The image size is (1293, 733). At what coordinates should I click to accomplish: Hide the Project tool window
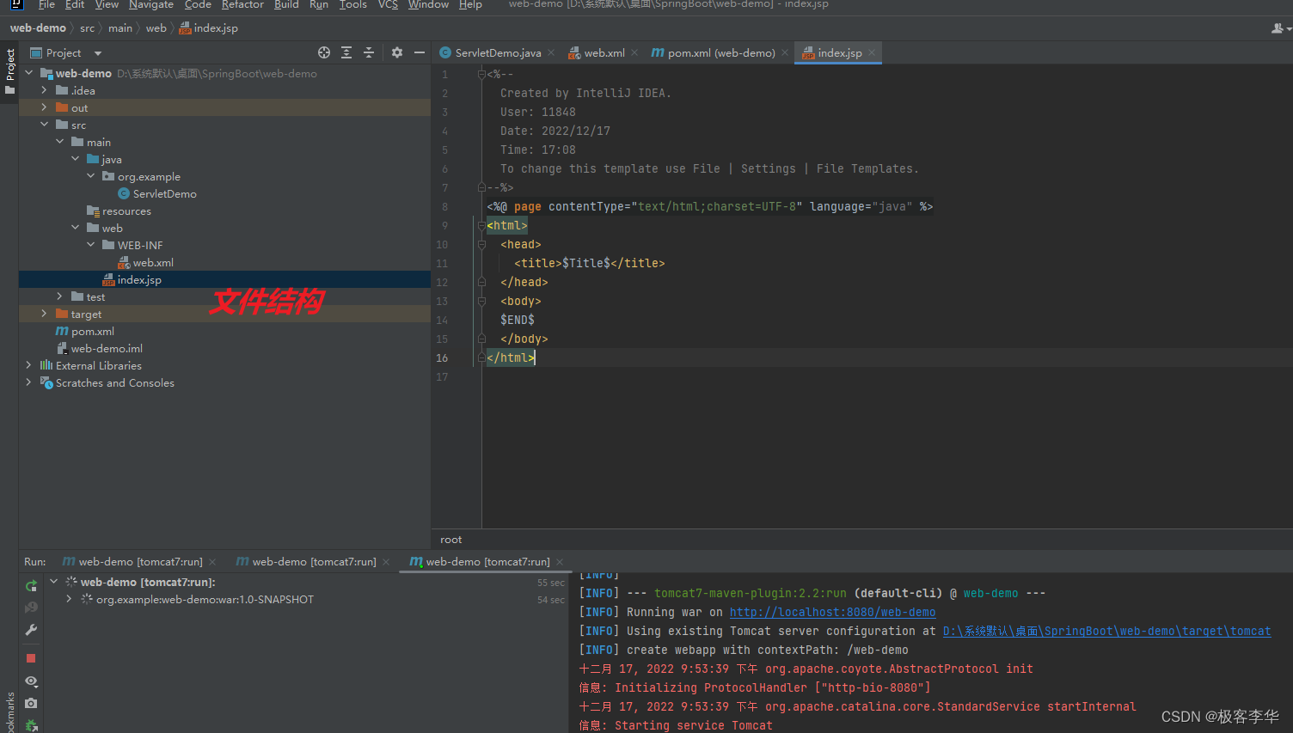tap(420, 52)
